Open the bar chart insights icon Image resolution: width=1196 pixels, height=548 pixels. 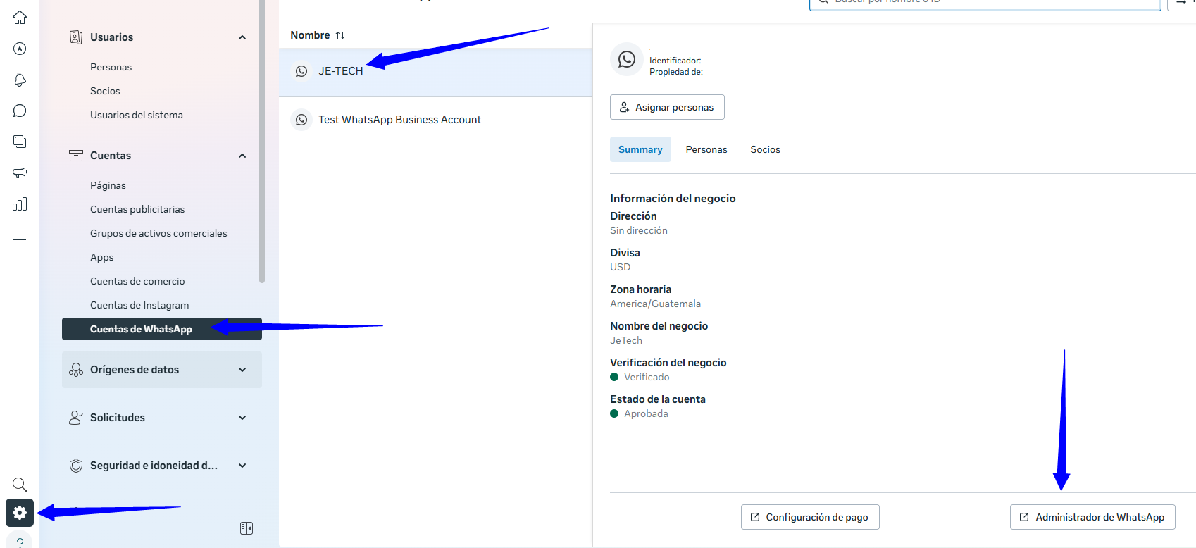(x=20, y=204)
